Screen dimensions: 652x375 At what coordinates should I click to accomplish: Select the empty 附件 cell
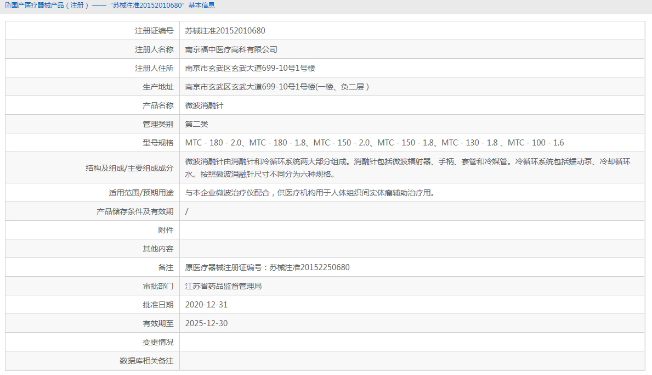329,230
